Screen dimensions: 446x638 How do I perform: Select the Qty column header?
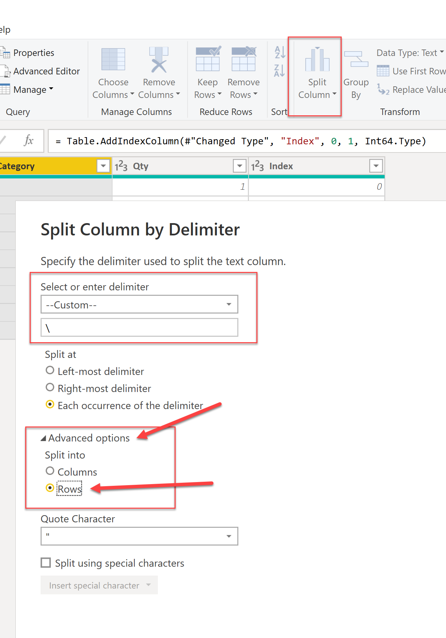180,166
